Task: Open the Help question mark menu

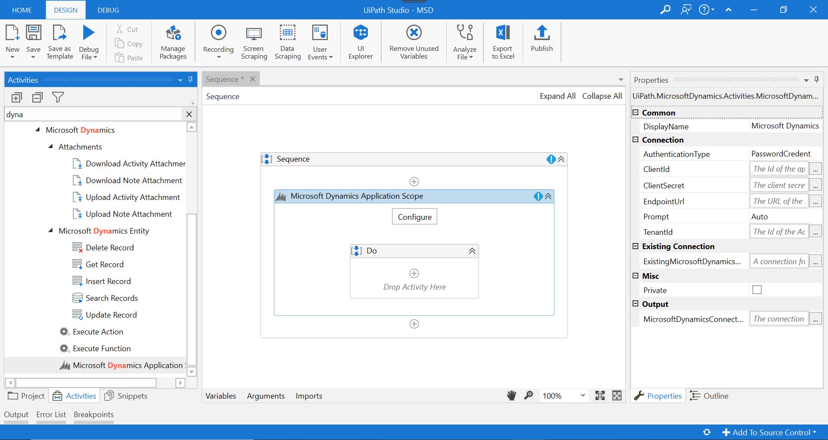Action: (706, 9)
